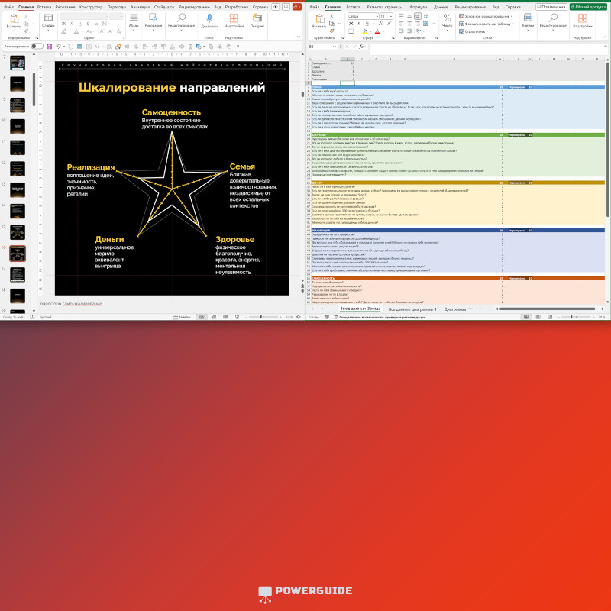Toggle bold Ж in PowerPoint font group
Image resolution: width=611 pixels, height=611 pixels.
[x=63, y=24]
